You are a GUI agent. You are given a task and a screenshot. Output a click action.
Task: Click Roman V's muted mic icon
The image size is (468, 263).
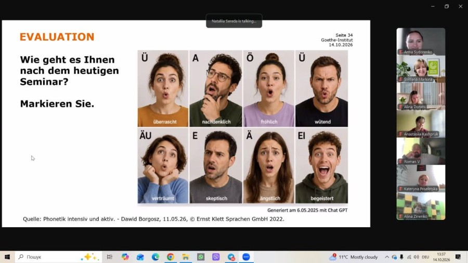coord(400,161)
